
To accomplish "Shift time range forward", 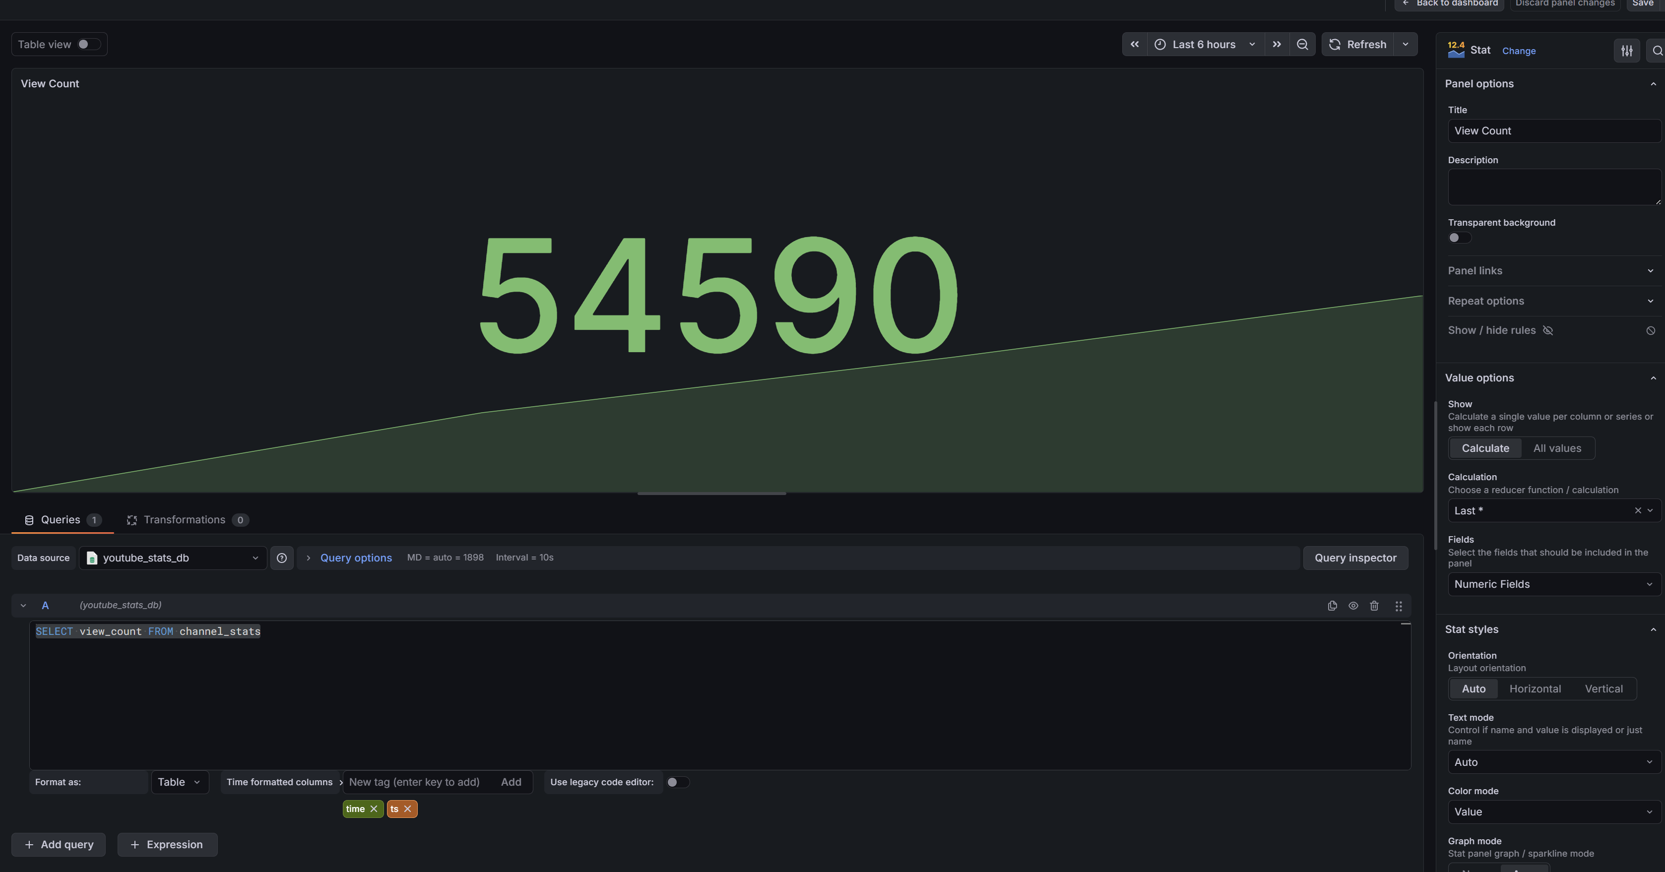I will click(1277, 45).
